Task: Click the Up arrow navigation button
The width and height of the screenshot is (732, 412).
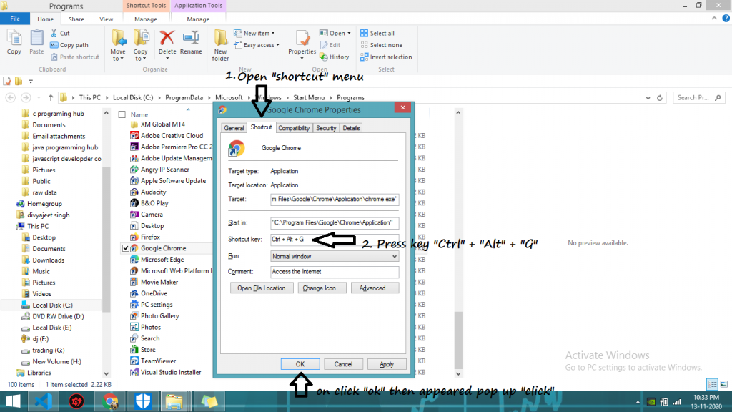Action: 51,97
